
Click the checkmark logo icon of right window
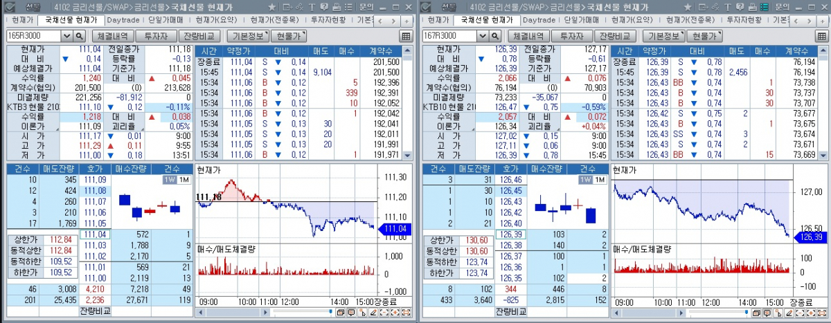click(x=426, y=7)
